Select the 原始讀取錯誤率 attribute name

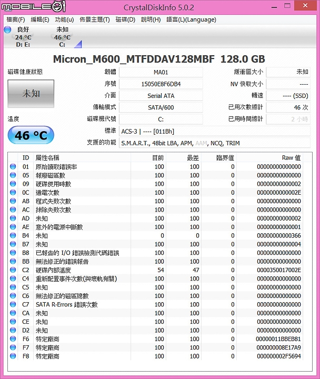pyautogui.click(x=56, y=167)
